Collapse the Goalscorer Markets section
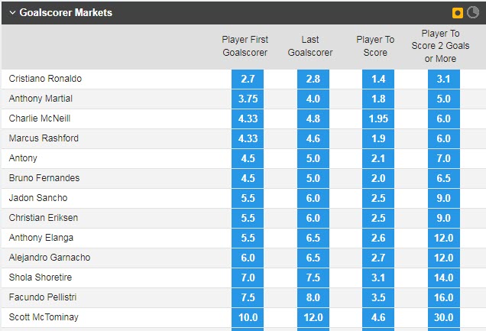Image resolution: width=486 pixels, height=331 pixels. pos(12,13)
